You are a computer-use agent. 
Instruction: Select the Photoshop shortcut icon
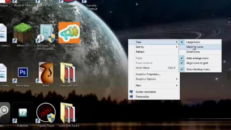(23, 73)
